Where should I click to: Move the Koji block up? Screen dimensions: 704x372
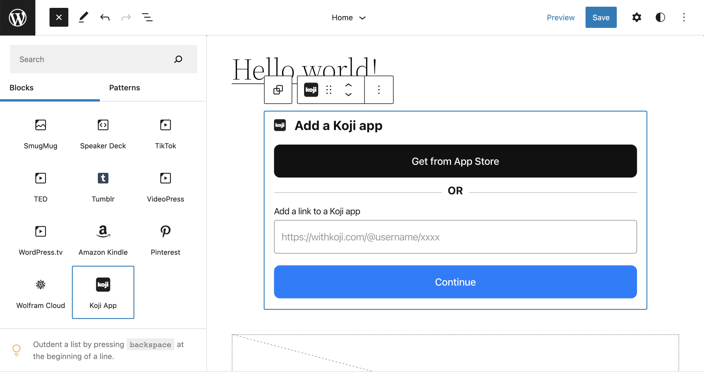[348, 85]
